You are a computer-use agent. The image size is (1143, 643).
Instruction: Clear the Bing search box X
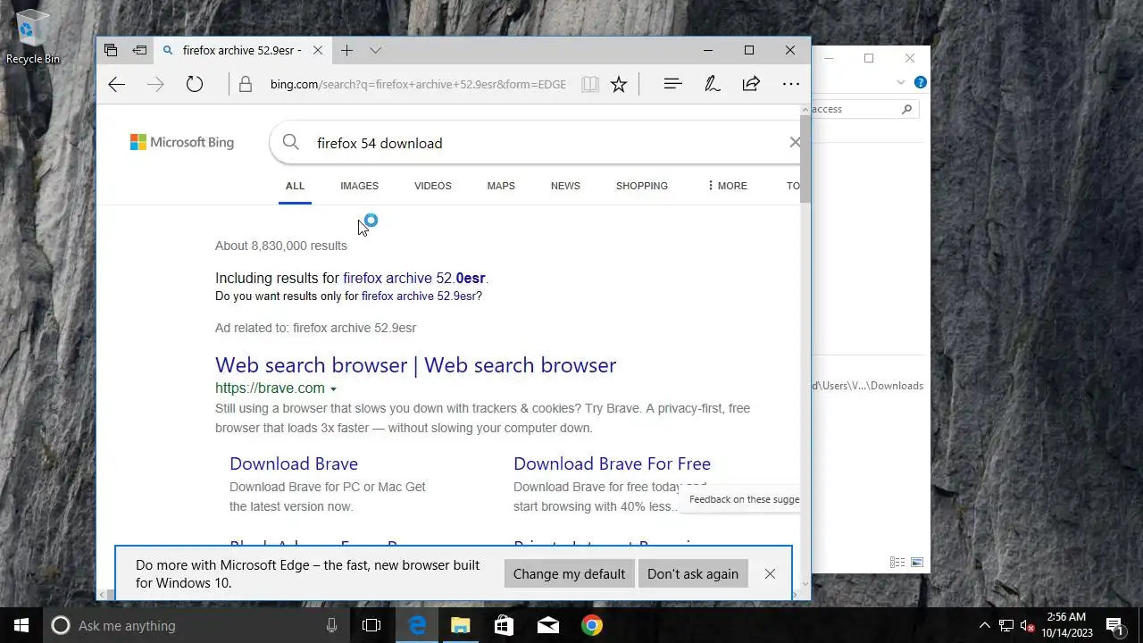pyautogui.click(x=795, y=142)
